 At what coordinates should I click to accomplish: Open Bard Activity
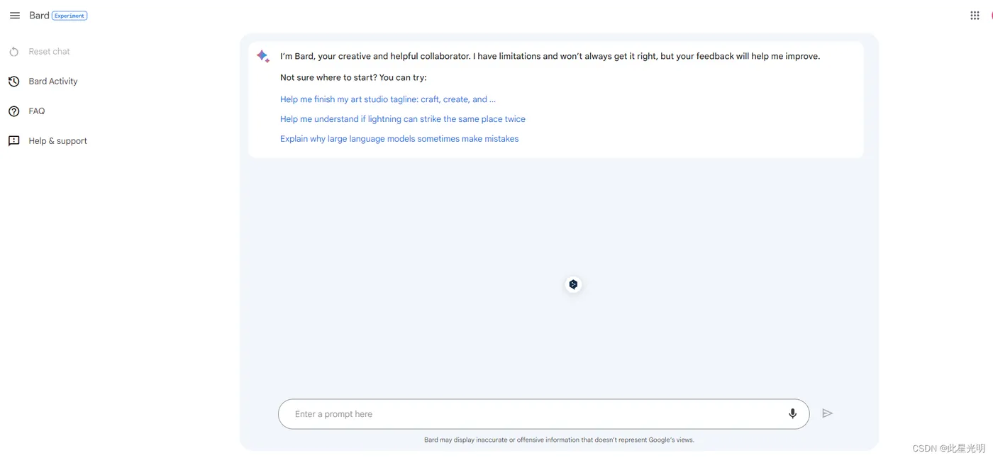pyautogui.click(x=53, y=82)
